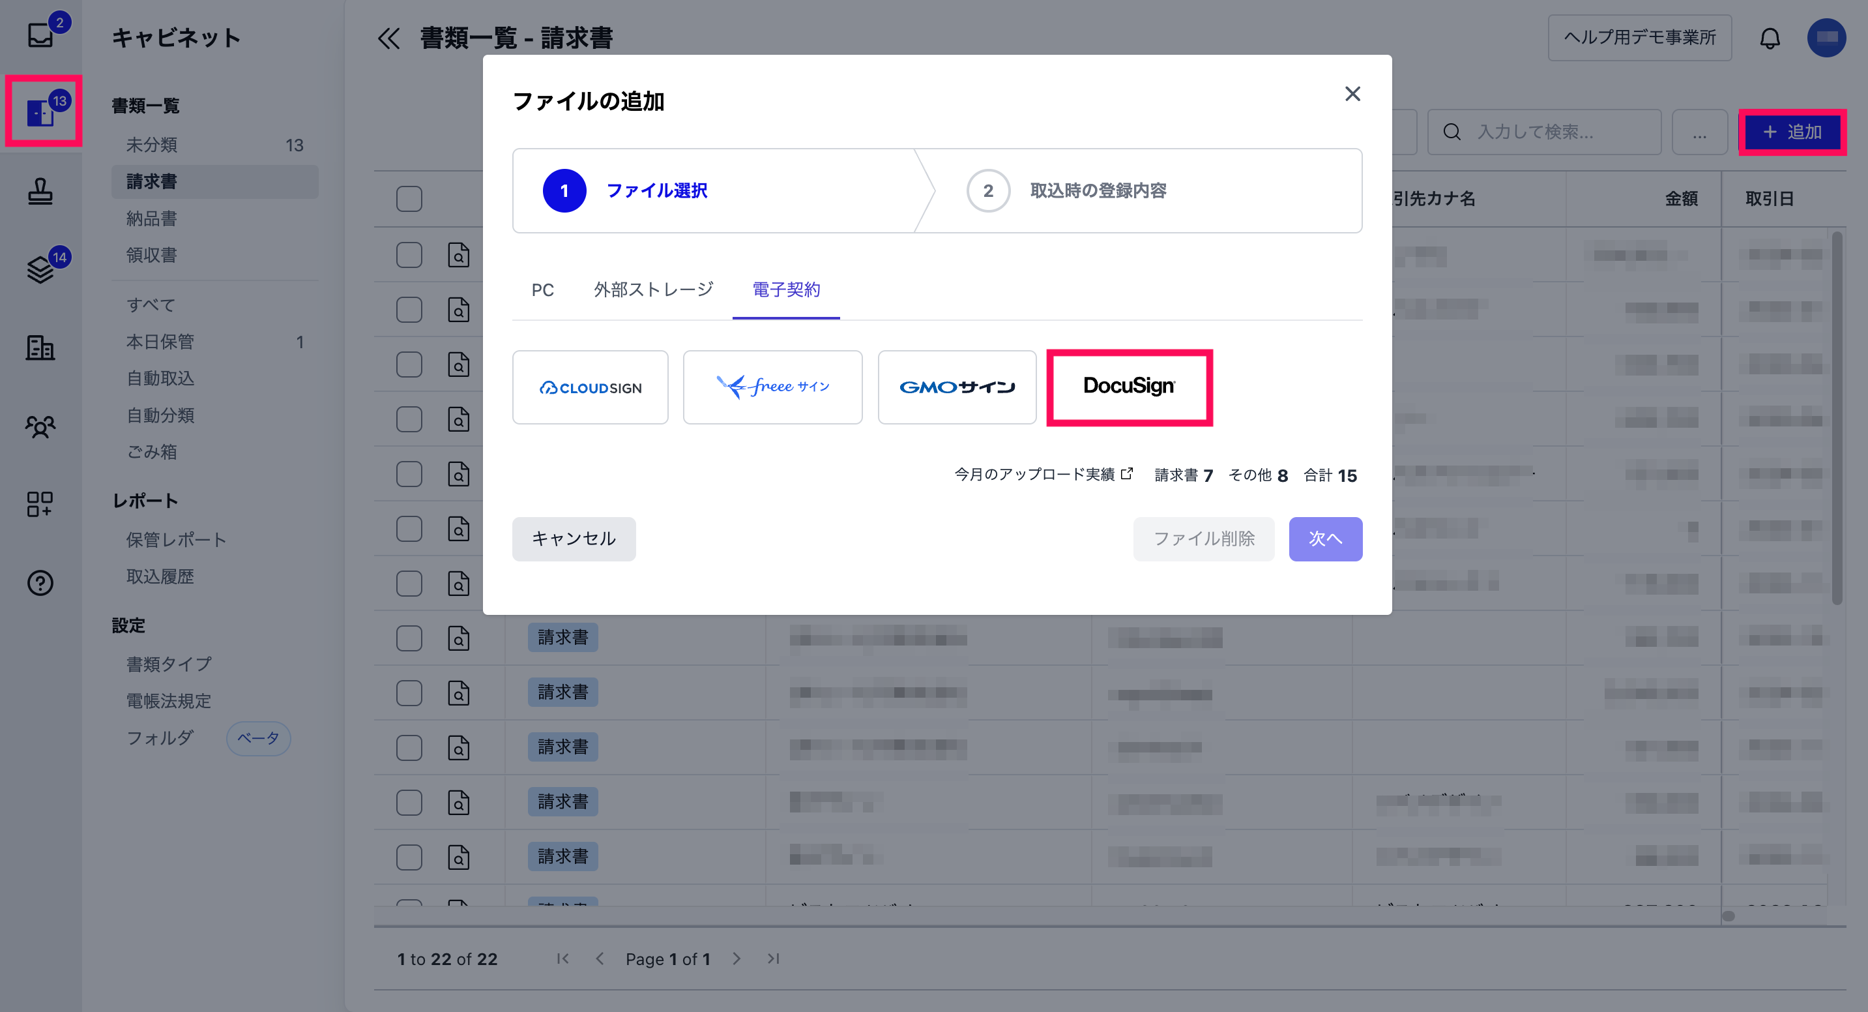This screenshot has height=1012, width=1868.
Task: Open the inbox icon with badge 2
Action: coord(40,35)
